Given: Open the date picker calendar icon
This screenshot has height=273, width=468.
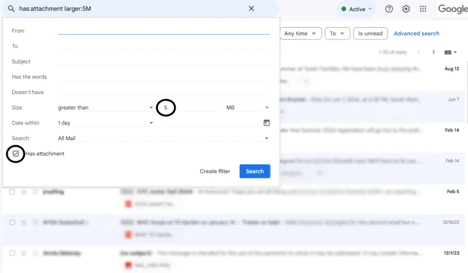Looking at the screenshot, I should [x=266, y=123].
